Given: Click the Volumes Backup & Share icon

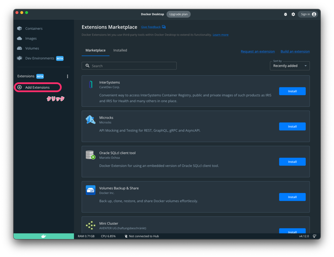Looking at the screenshot, I should [x=90, y=190].
